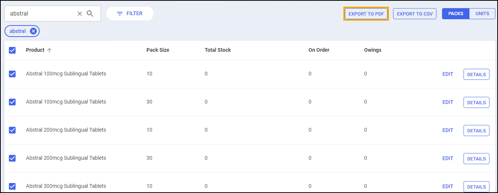The width and height of the screenshot is (498, 193).
Task: Uncheck first Abstral 100mcg row checkbox
Action: pyautogui.click(x=12, y=74)
